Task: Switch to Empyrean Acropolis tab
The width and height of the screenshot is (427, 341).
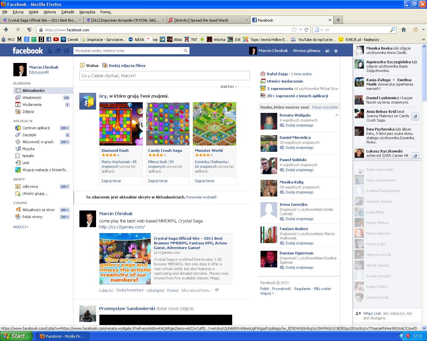Action: point(125,20)
